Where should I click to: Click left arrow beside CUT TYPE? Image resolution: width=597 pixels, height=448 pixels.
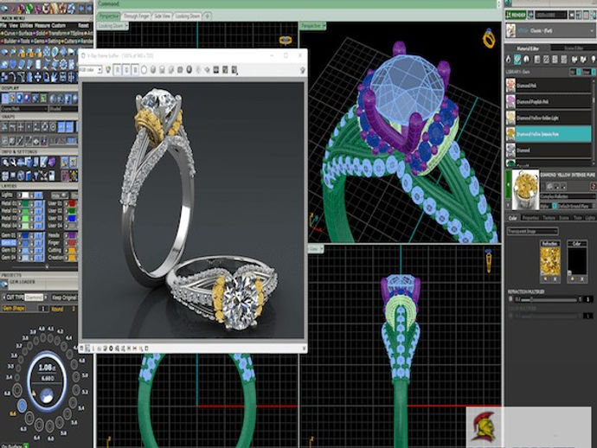click(3, 298)
